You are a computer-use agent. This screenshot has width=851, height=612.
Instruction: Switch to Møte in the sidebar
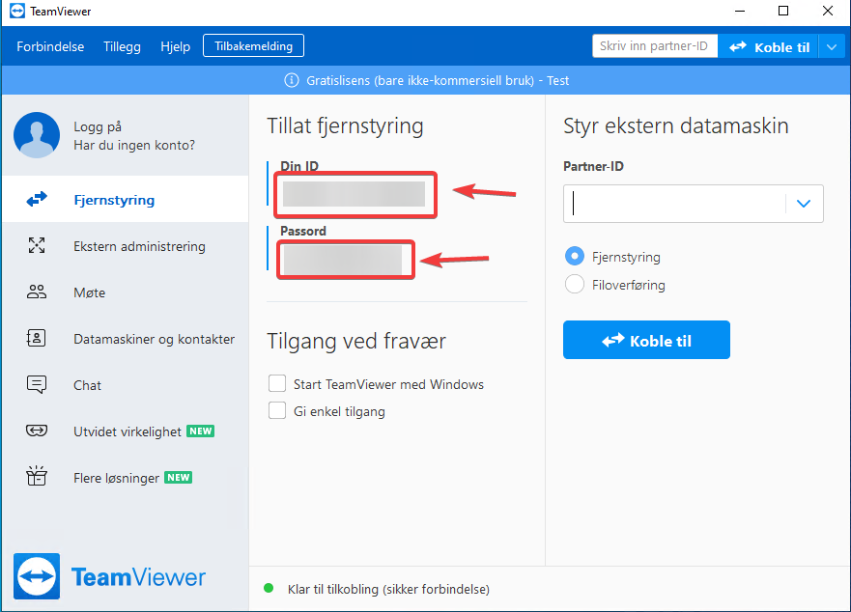[x=126, y=292]
